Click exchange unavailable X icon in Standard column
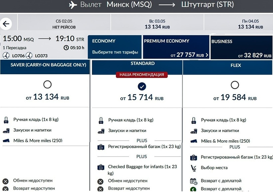Image resolution: width=273 pixels, height=192 pixels. tap(100, 182)
